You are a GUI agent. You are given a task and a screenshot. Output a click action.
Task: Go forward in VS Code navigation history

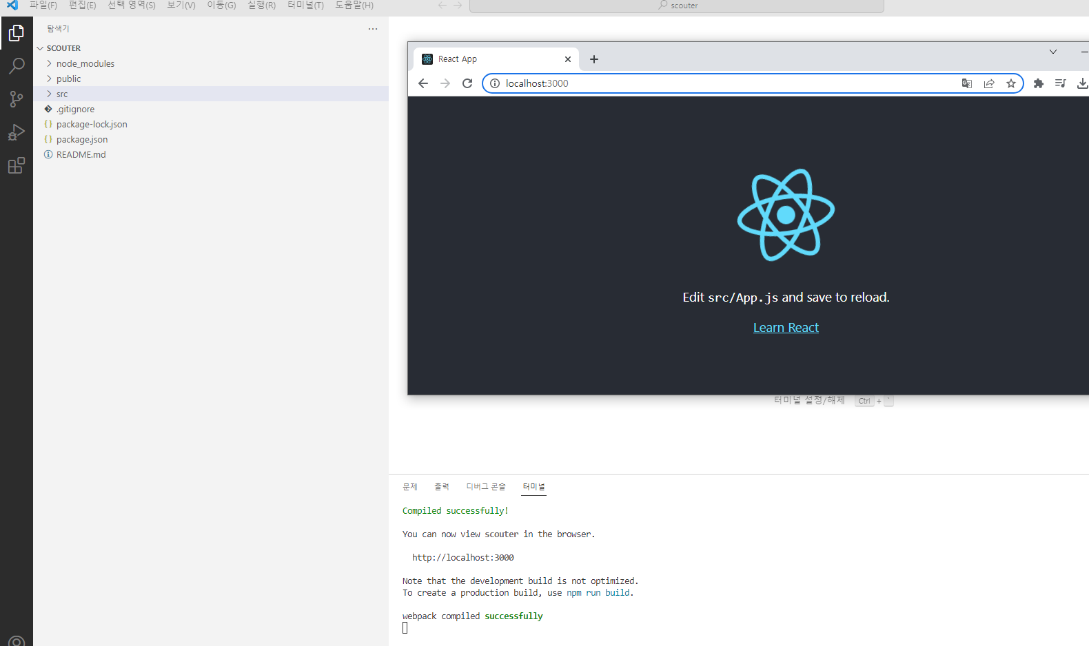pos(458,5)
